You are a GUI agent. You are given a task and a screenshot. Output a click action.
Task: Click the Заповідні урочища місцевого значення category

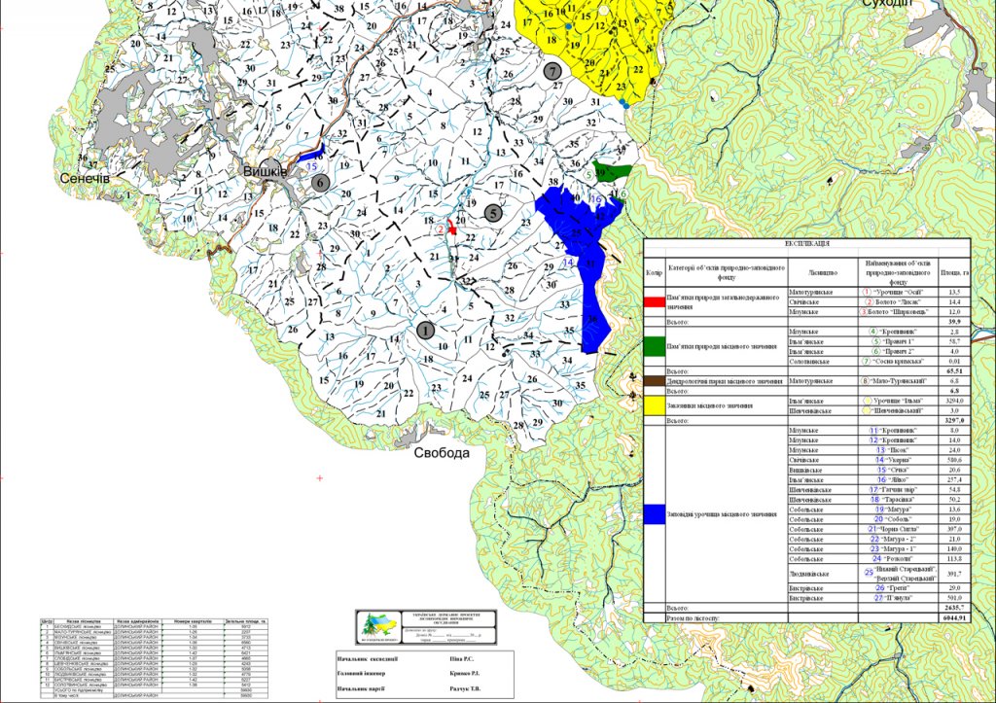(x=722, y=514)
